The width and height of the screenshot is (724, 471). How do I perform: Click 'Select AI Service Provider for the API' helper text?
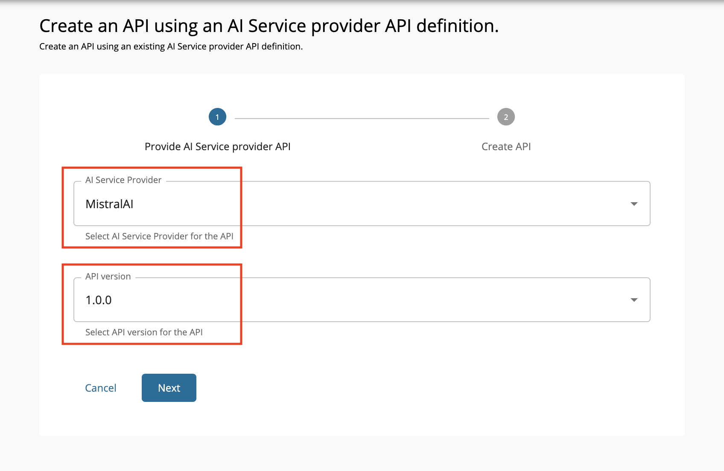[159, 236]
